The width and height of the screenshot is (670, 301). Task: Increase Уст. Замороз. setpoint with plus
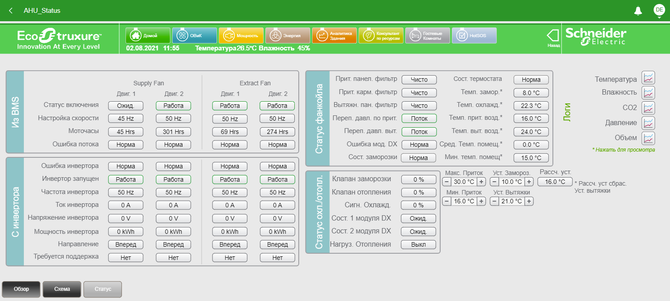529,182
